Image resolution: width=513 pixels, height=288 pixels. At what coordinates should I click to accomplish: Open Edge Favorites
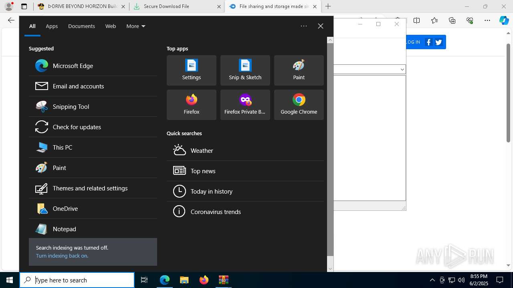pos(434,20)
